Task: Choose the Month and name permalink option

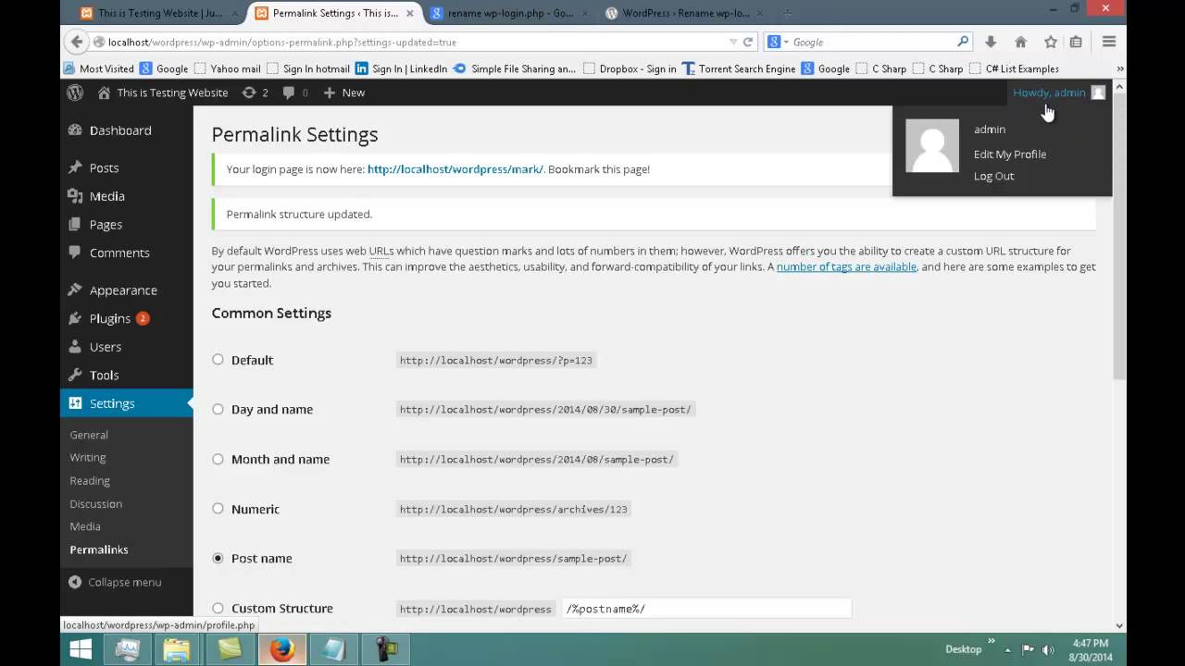Action: coord(218,459)
